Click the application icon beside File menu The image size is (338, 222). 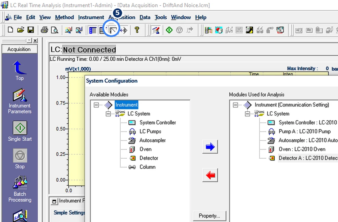pyautogui.click(x=8, y=17)
